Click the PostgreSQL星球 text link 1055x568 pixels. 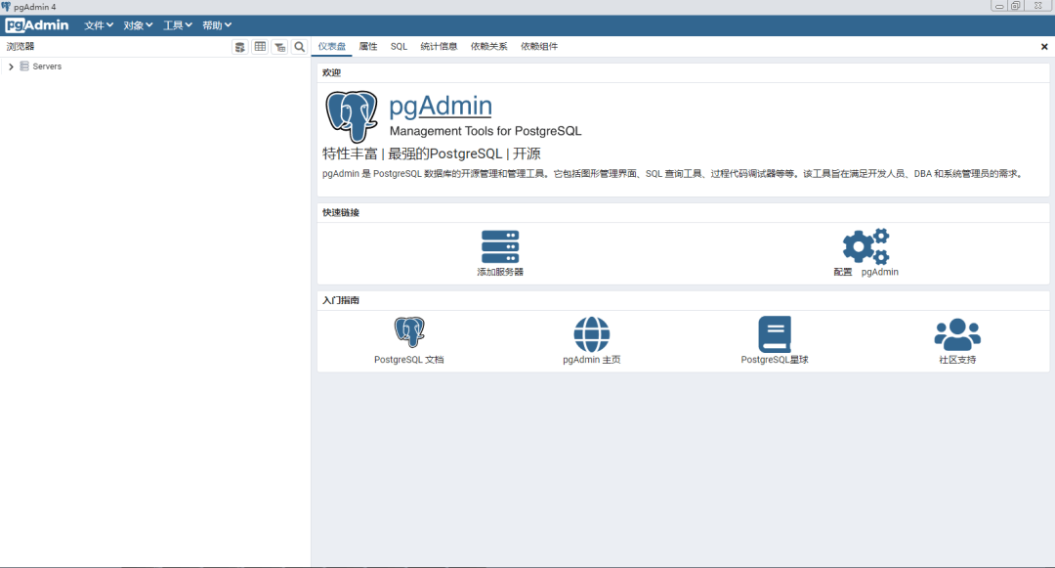click(x=775, y=360)
